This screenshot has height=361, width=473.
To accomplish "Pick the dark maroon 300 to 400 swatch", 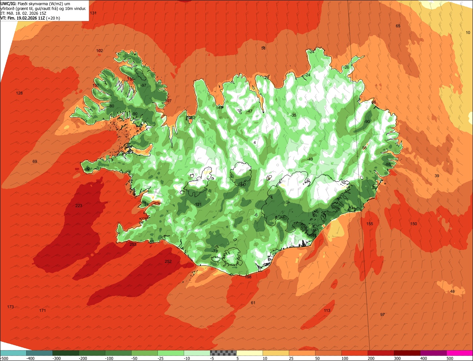I will click(407, 353).
